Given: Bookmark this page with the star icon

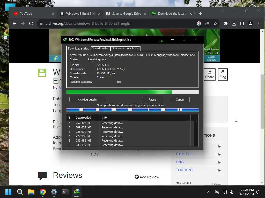Looking at the screenshot, I should [x=215, y=23].
